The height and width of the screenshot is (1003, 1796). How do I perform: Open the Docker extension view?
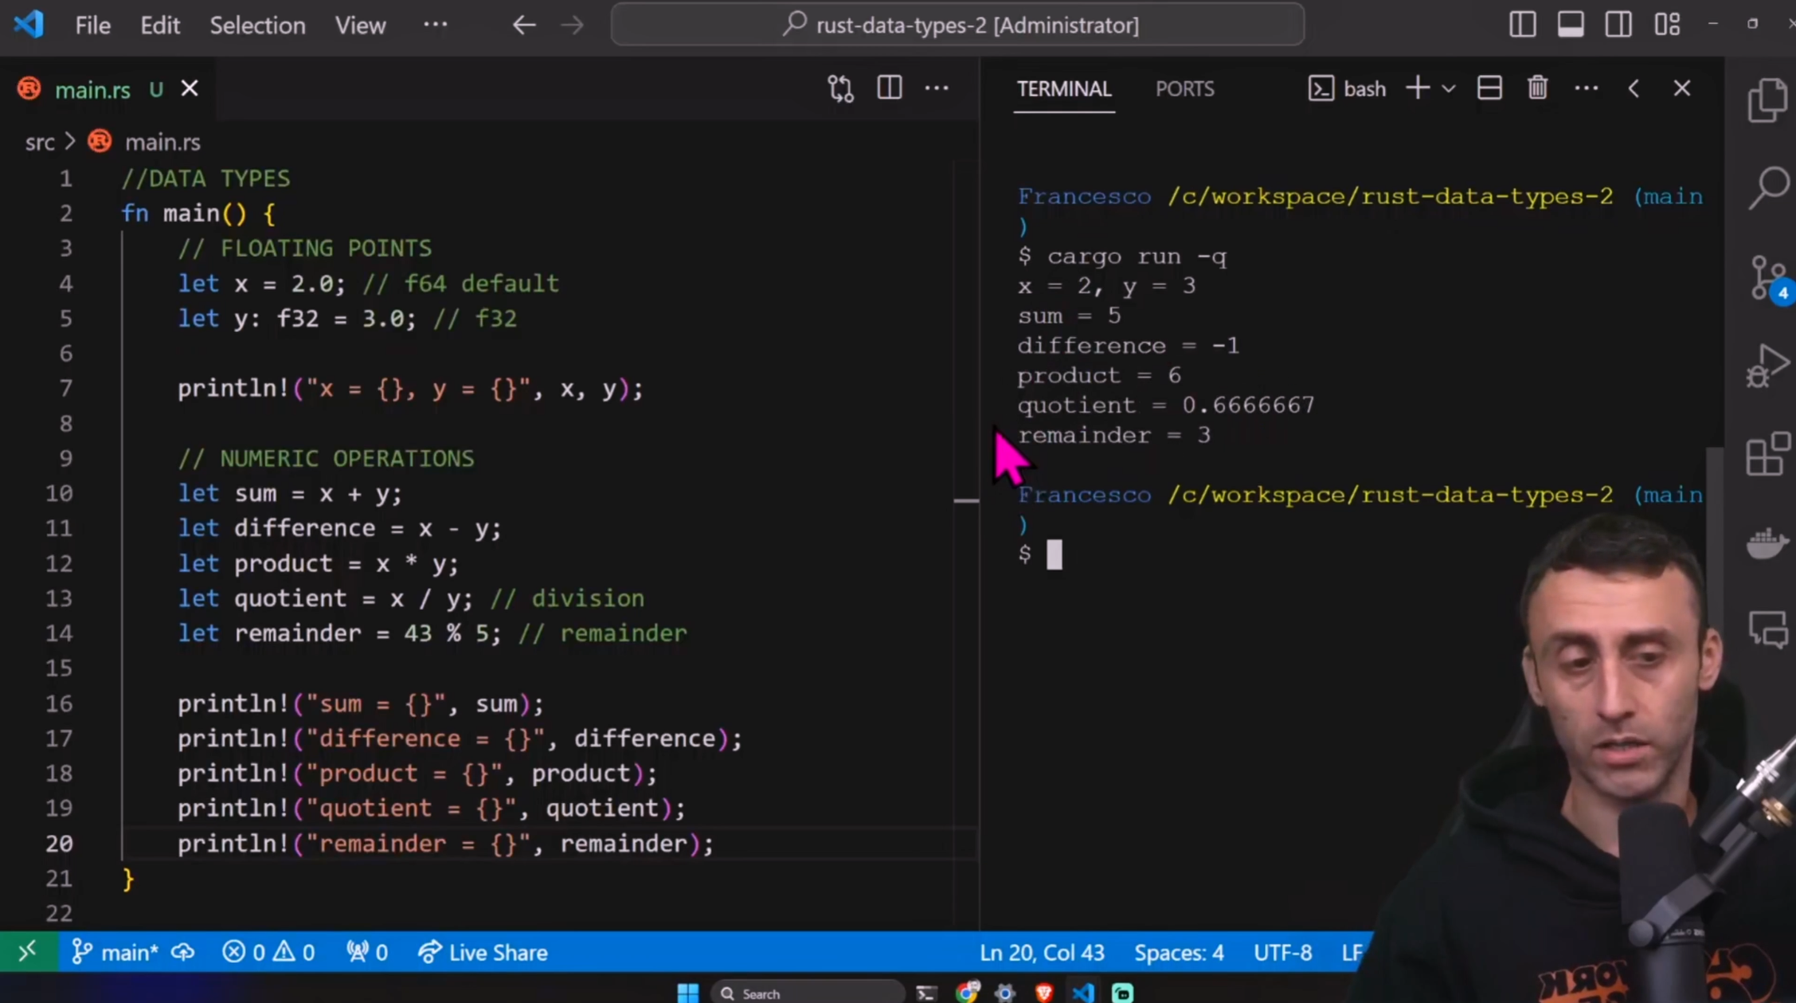[x=1767, y=542]
